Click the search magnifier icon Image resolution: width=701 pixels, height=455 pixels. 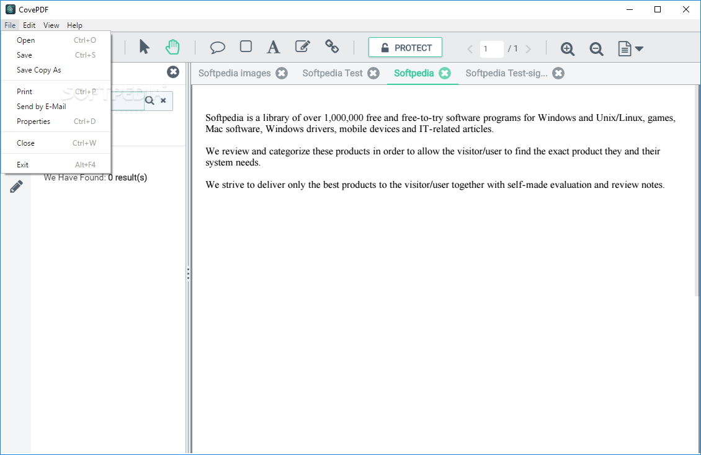click(x=150, y=100)
